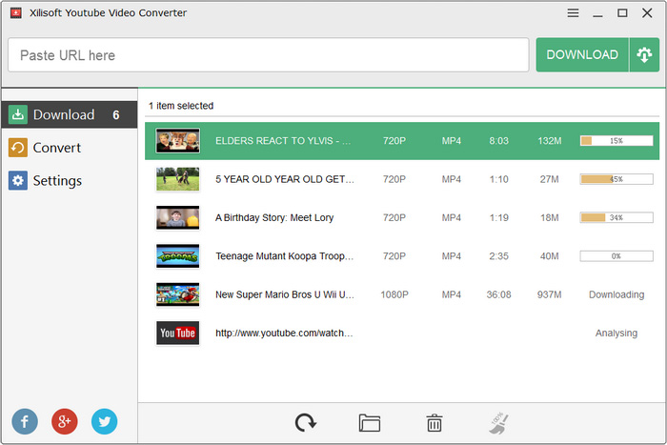667x445 pixels.
Task: Click the green DOWNLOAD button
Action: click(x=582, y=55)
